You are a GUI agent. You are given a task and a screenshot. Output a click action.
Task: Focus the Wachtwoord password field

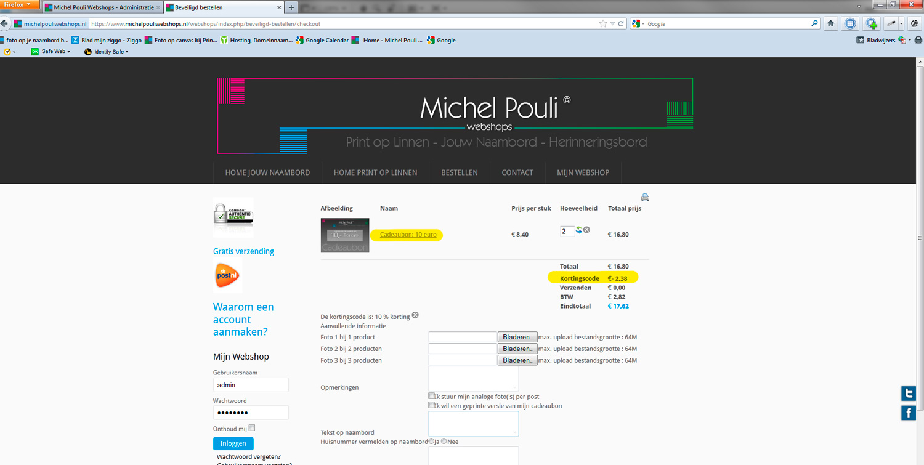pos(251,413)
